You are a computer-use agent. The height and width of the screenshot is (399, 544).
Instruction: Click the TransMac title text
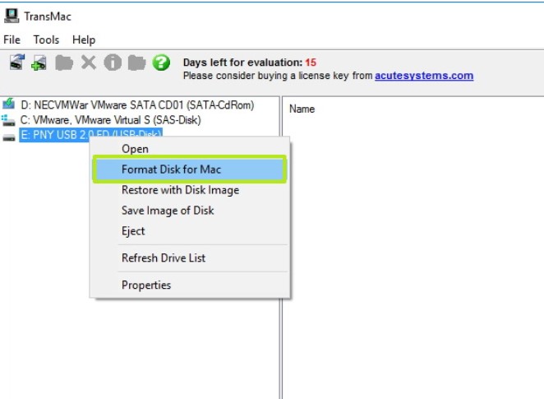[x=48, y=16]
